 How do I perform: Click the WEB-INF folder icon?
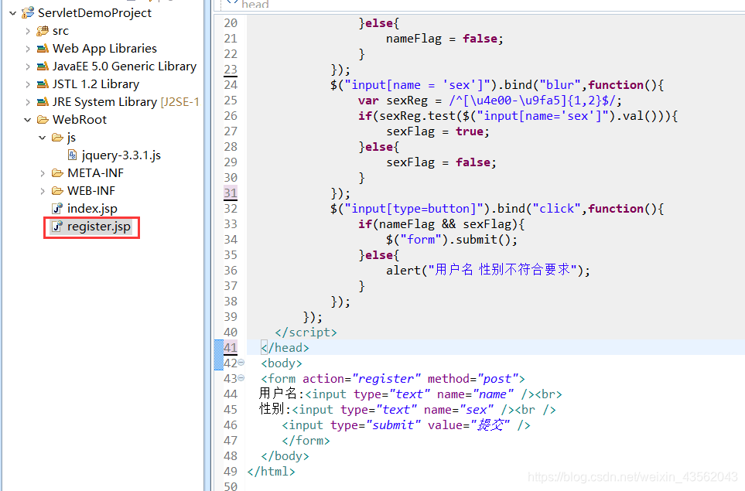pos(57,191)
